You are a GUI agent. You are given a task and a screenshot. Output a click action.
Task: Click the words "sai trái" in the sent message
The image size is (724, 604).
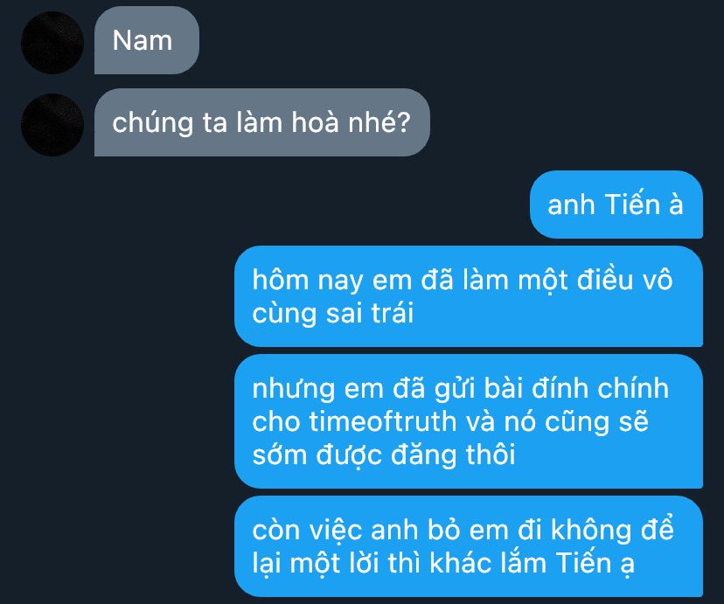click(x=370, y=313)
